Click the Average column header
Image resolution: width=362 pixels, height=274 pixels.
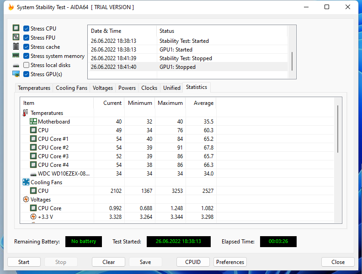point(201,103)
